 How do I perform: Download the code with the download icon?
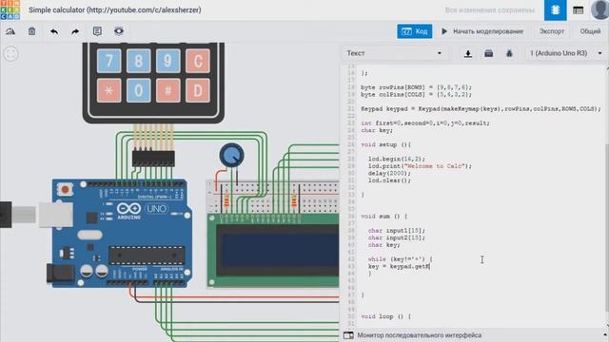click(x=468, y=53)
